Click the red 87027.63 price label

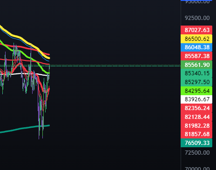click(x=196, y=30)
